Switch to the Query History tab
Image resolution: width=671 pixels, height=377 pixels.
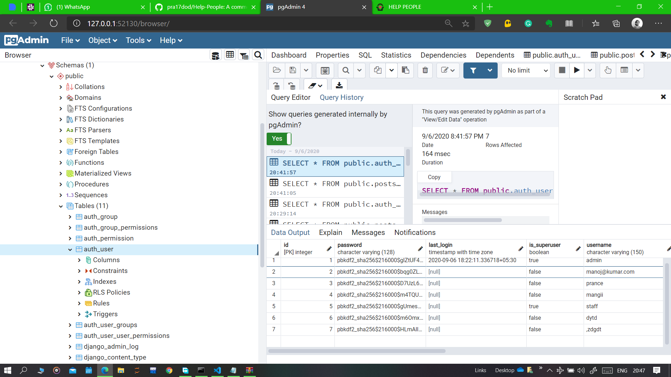click(341, 97)
